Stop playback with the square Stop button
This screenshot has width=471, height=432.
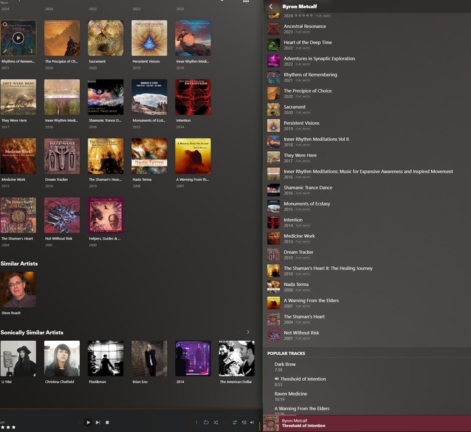107,422
